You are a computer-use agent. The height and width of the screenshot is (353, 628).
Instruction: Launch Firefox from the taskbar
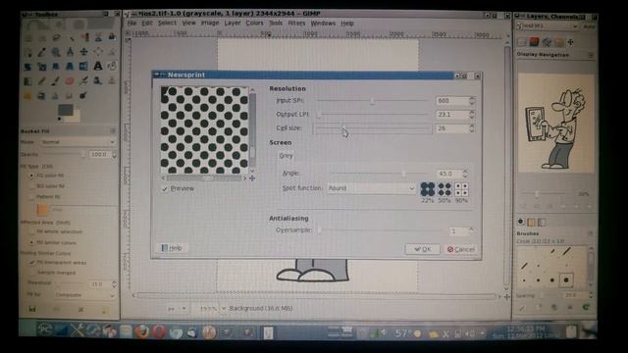tap(141, 331)
